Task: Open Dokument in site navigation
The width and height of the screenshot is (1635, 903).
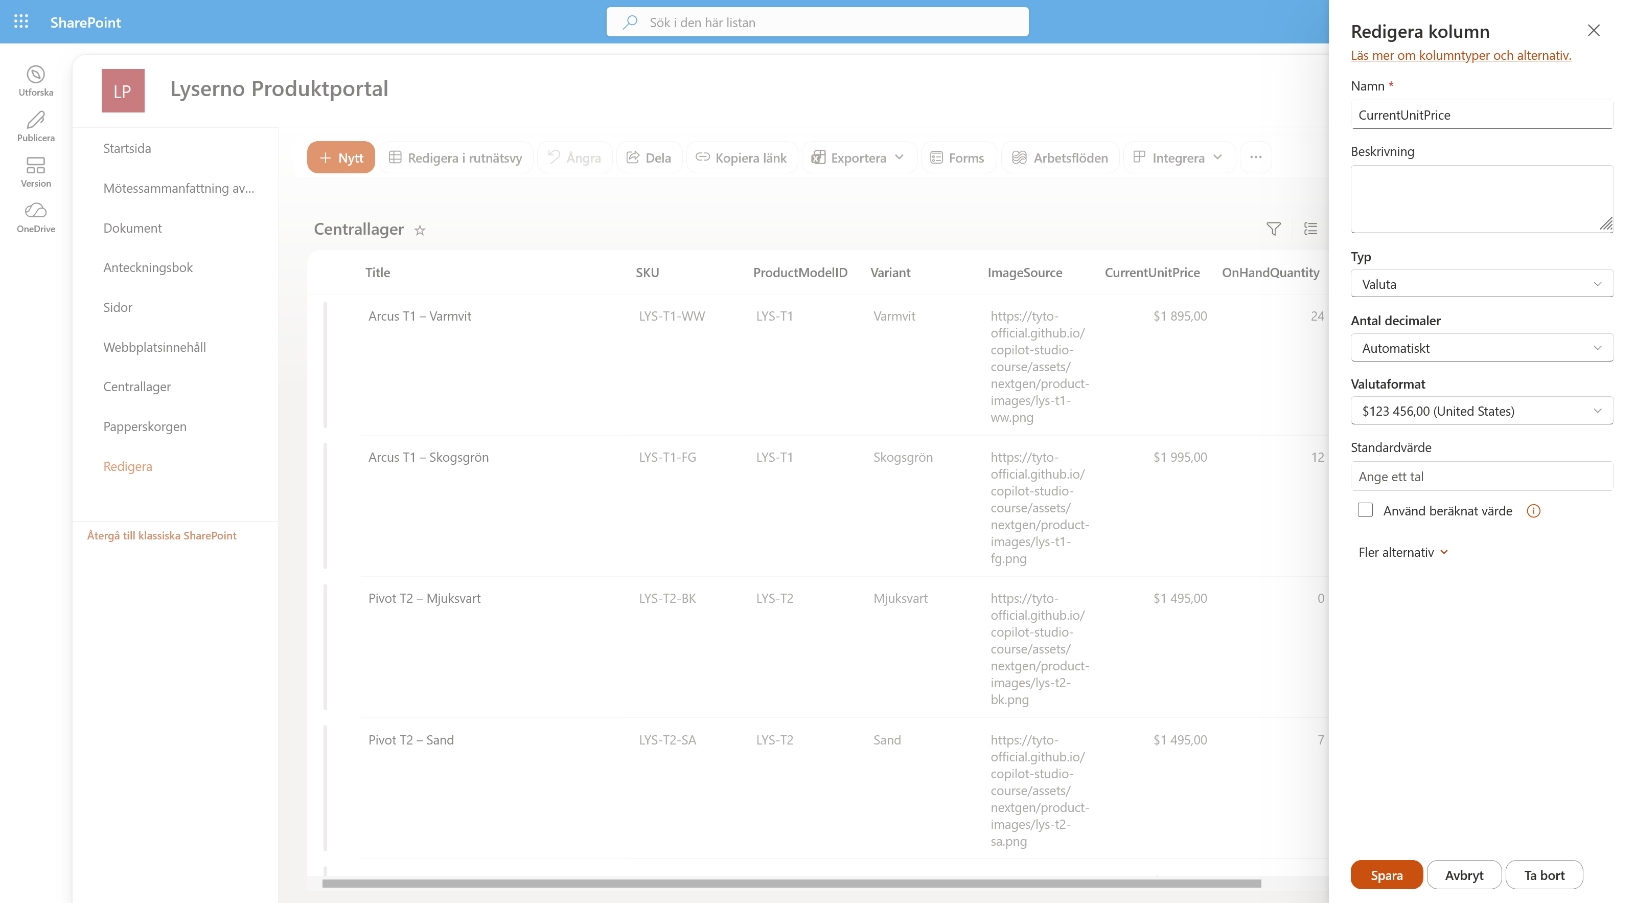Action: point(132,228)
